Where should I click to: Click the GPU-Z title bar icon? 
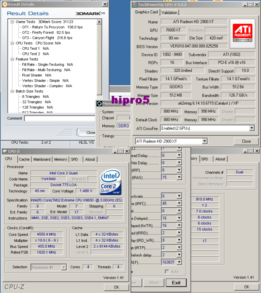(134, 5)
